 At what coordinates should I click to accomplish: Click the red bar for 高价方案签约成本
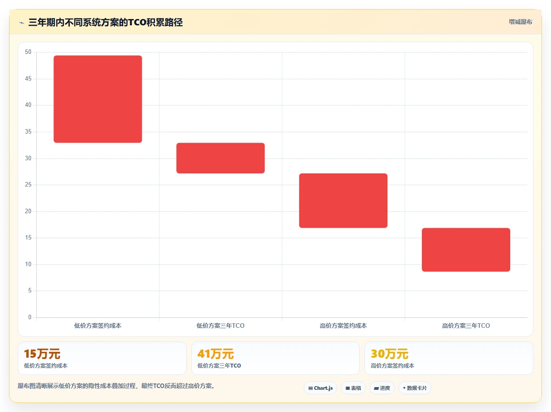coord(343,201)
